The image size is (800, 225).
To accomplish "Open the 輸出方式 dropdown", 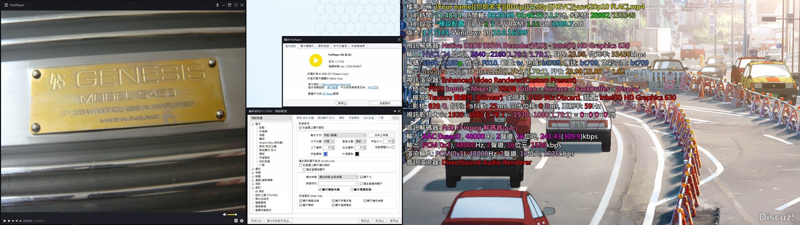I will click(x=345, y=135).
